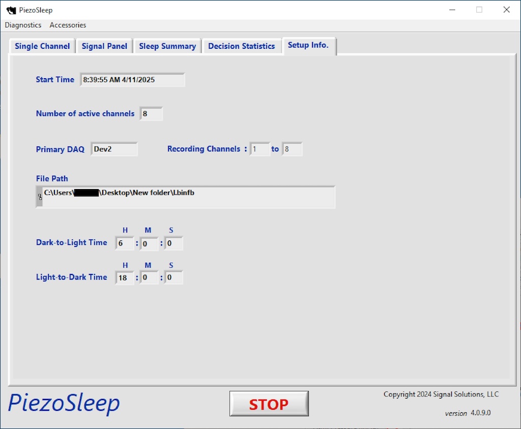Open the Diagnostics menu

pos(23,25)
